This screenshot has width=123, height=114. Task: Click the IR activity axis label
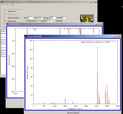click(9, 60)
